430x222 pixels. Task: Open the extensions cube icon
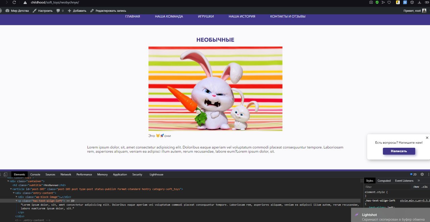point(412,2)
